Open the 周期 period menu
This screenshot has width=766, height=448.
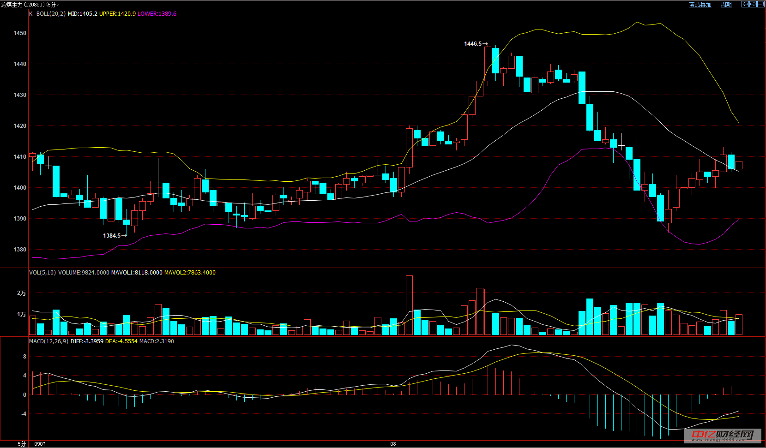pyautogui.click(x=726, y=5)
